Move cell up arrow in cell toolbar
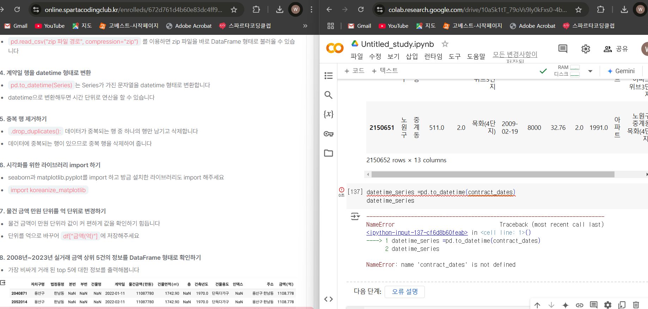 pyautogui.click(x=537, y=305)
